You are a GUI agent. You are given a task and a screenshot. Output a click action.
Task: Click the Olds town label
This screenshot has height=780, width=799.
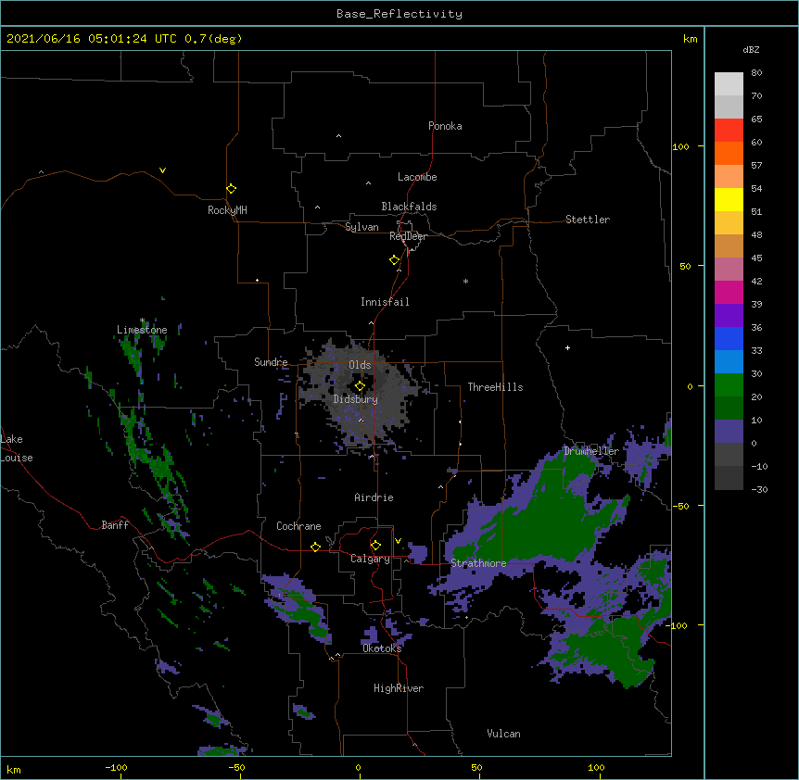tap(360, 365)
